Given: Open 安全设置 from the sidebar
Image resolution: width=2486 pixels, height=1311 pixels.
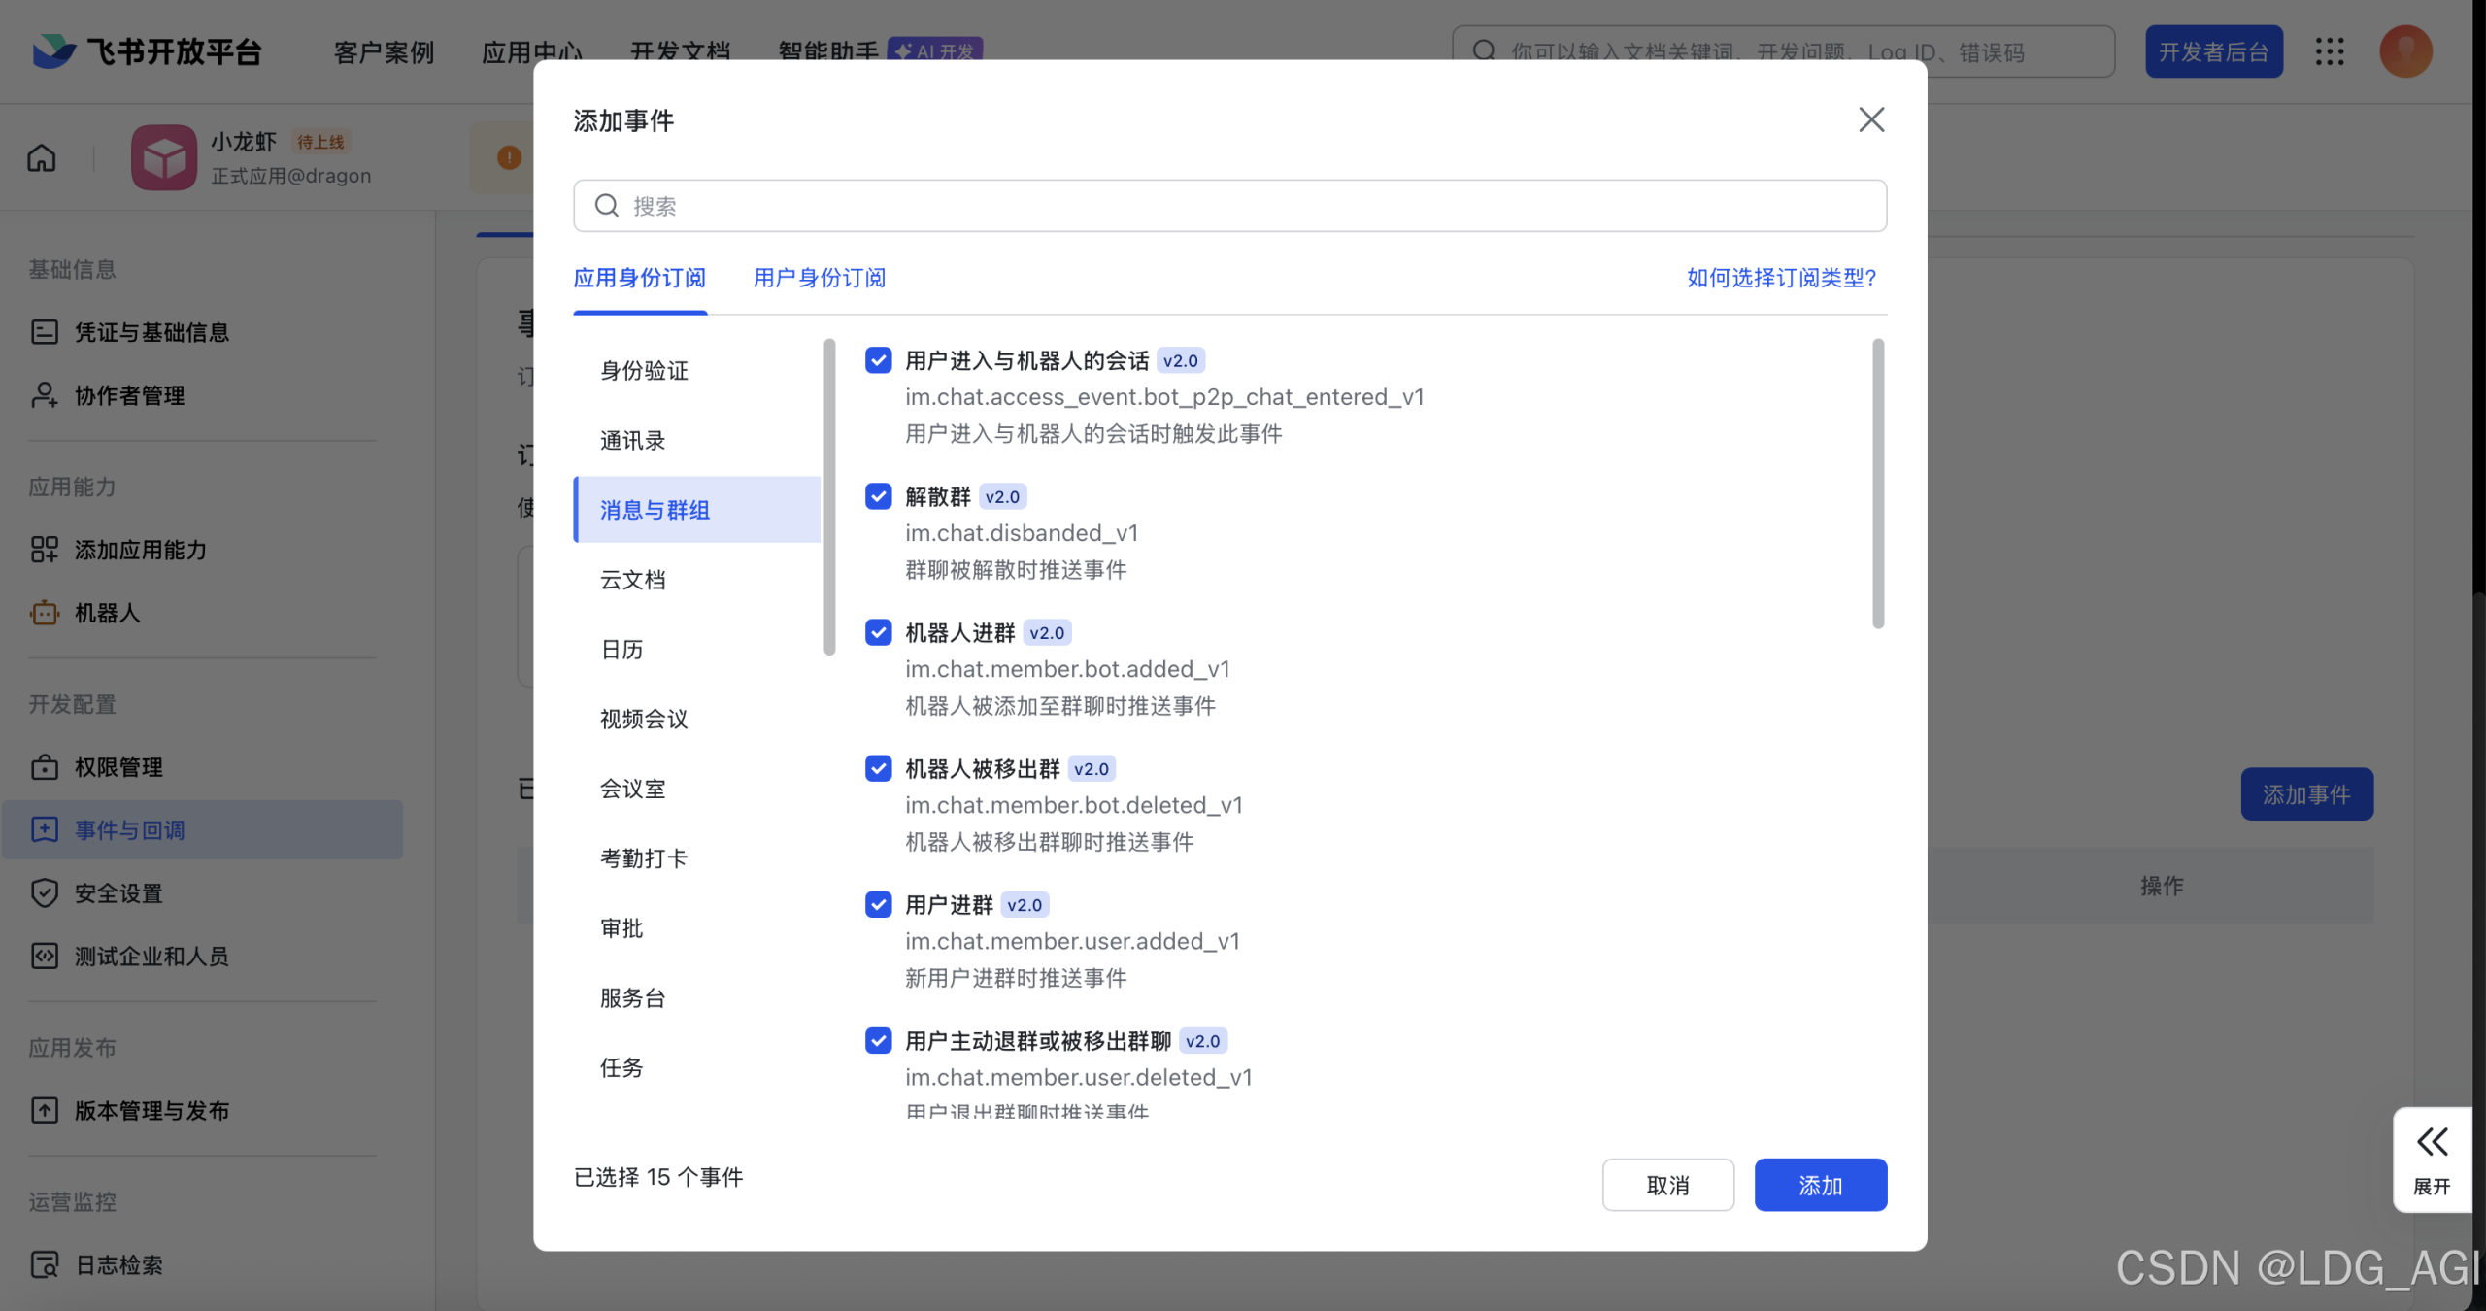Looking at the screenshot, I should (x=119, y=892).
